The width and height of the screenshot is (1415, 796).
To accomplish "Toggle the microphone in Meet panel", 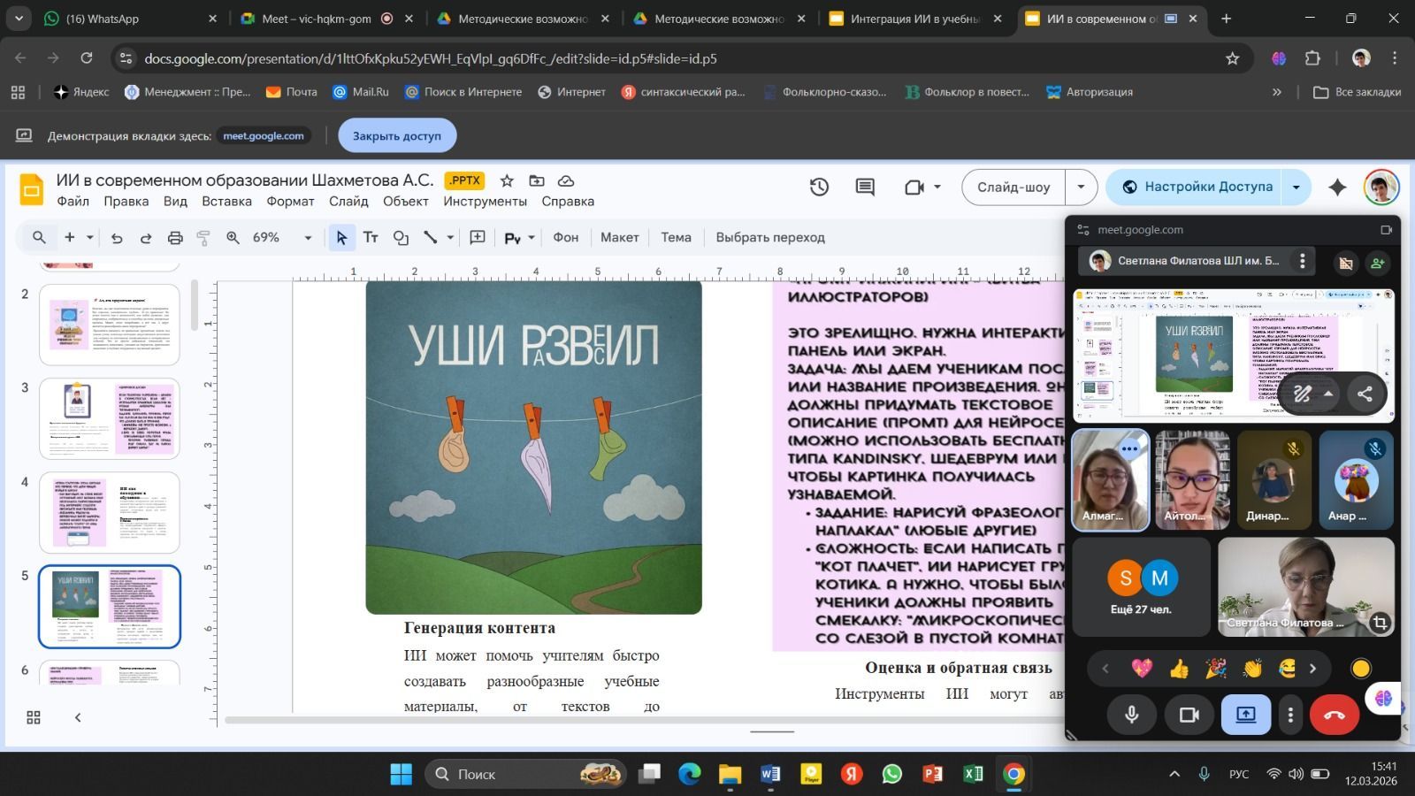I will pyautogui.click(x=1131, y=715).
